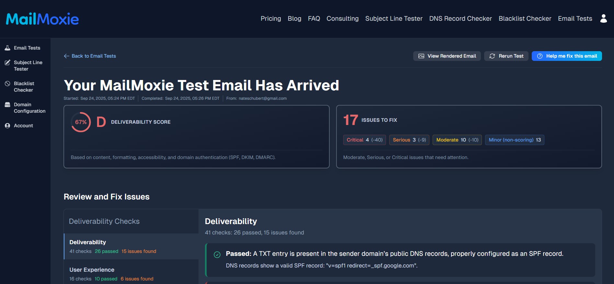Click the question mark icon in Help button

pos(540,56)
